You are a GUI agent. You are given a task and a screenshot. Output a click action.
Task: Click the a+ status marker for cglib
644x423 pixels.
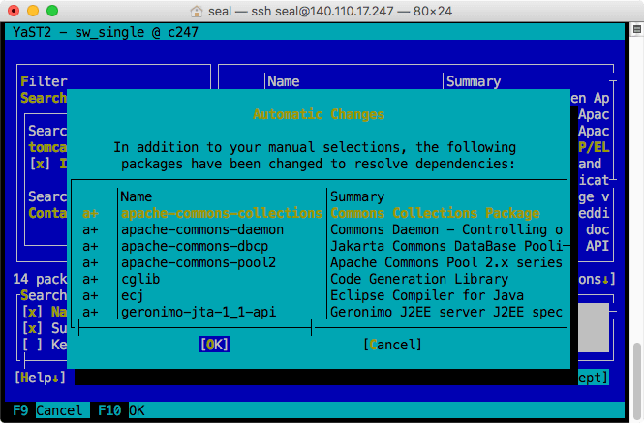(90, 279)
